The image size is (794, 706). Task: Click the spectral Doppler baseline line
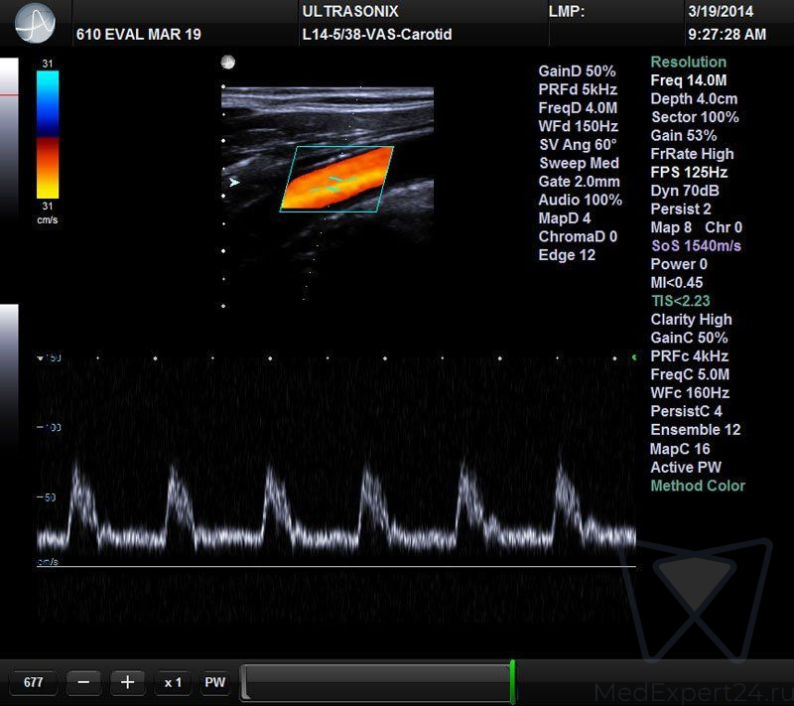[x=335, y=567]
